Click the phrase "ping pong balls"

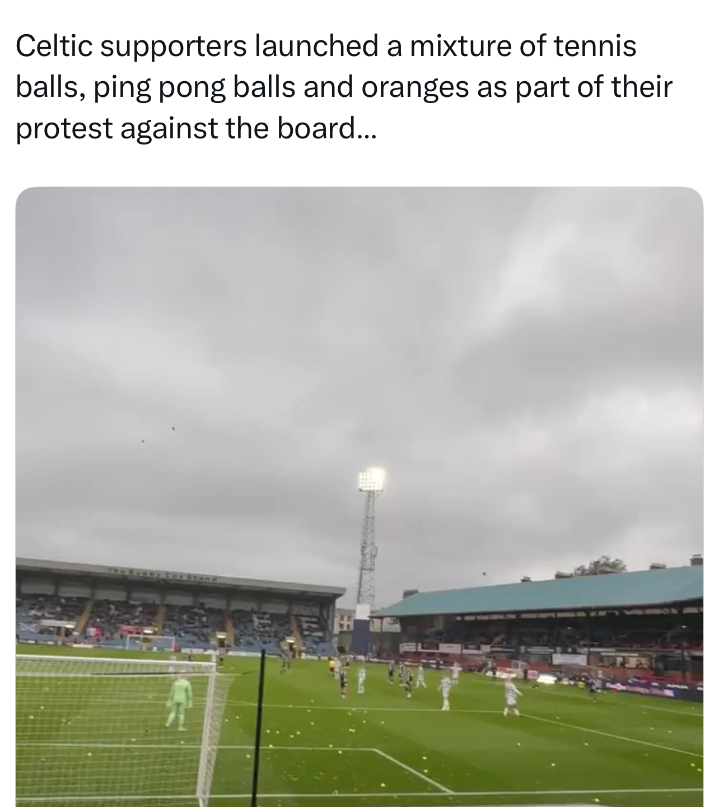(220, 88)
